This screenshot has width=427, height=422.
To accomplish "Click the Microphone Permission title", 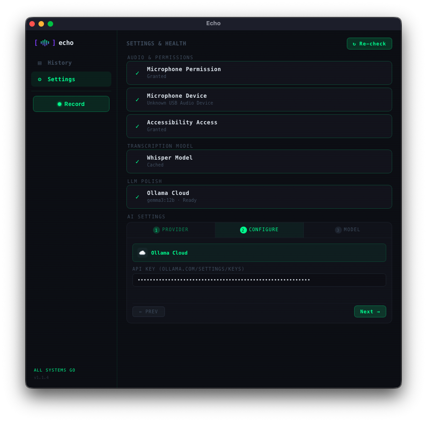I will click(184, 69).
